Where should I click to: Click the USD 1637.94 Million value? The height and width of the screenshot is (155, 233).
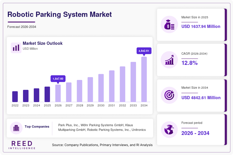point(201,26)
